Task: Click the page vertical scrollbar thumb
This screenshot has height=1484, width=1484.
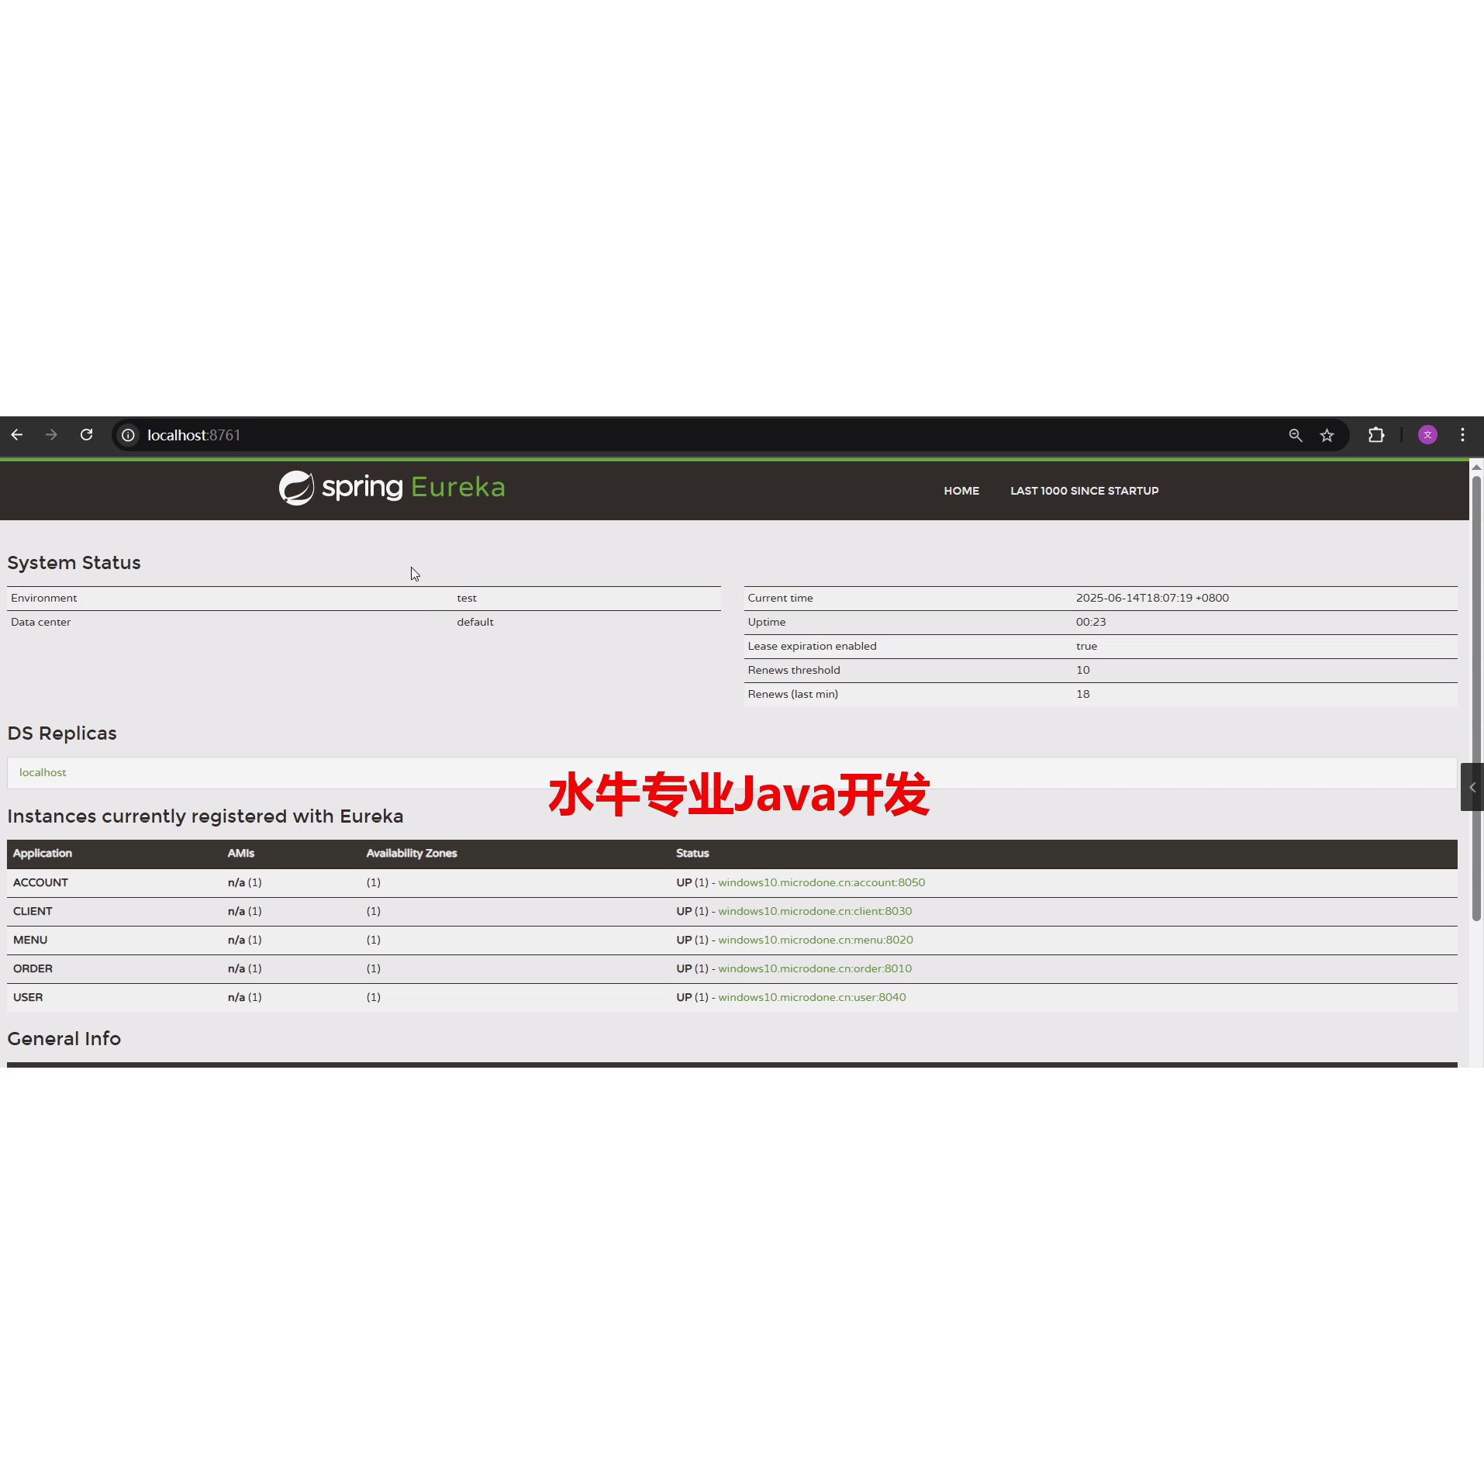Action: click(x=1476, y=698)
